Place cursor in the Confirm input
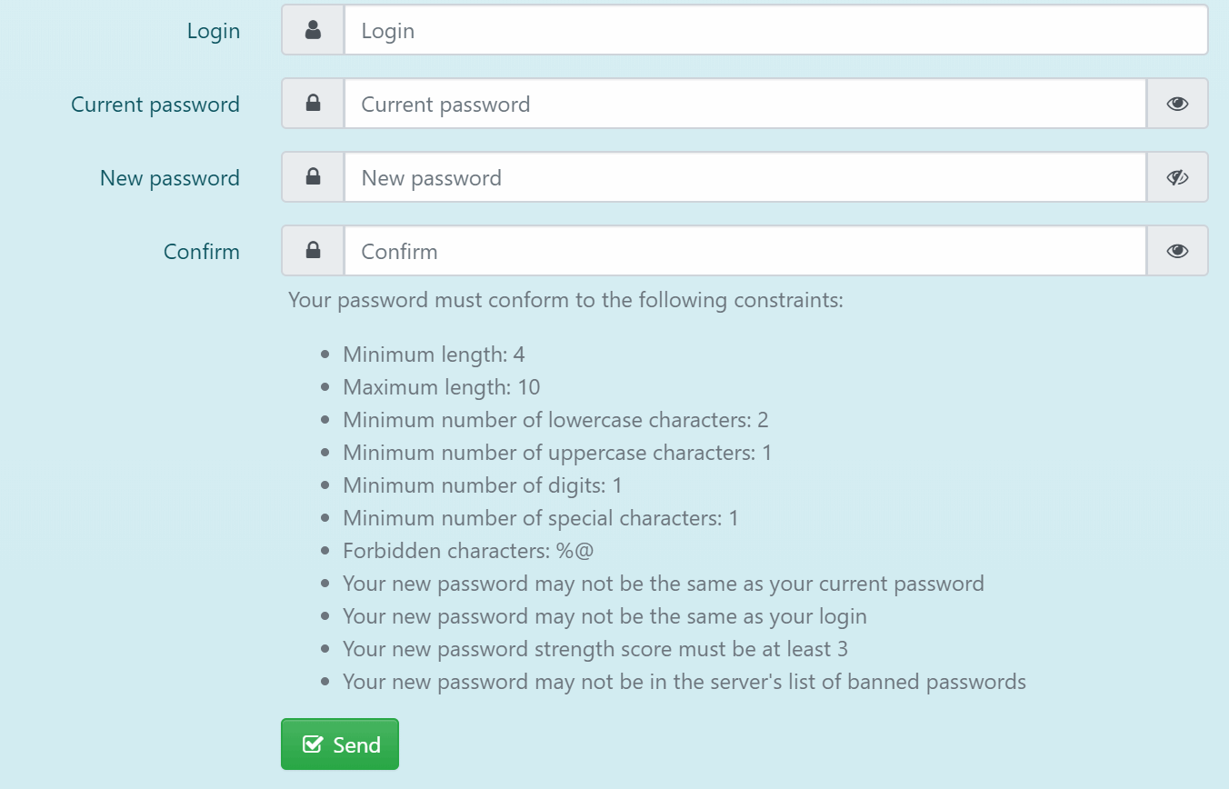 tap(744, 251)
